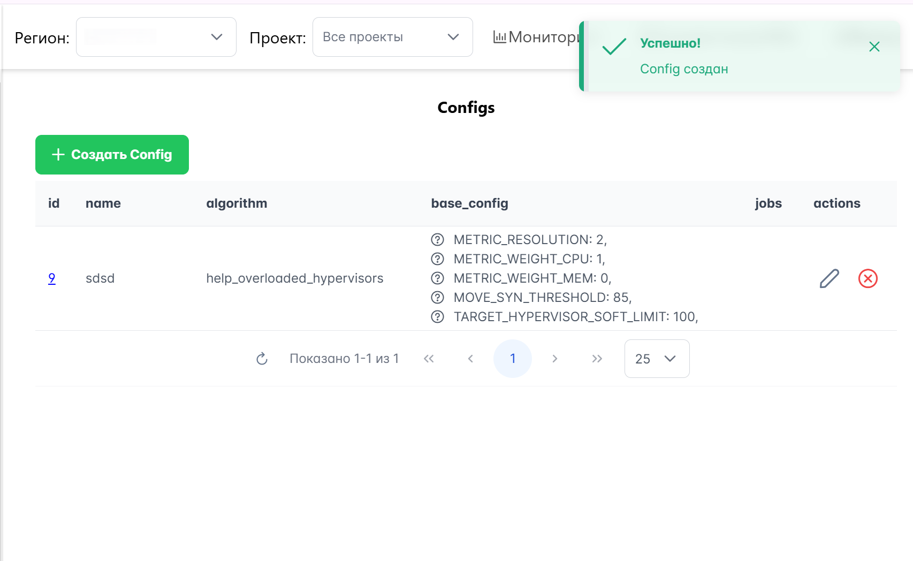913x561 pixels.
Task: Go to the last page with double arrows
Action: [x=597, y=359]
